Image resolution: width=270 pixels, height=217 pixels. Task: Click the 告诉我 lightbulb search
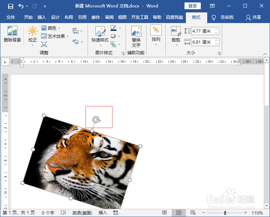222,17
